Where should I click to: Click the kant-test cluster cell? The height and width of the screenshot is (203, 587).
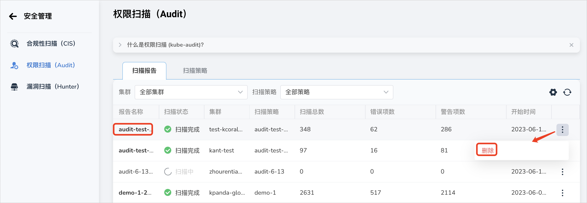[221, 150]
